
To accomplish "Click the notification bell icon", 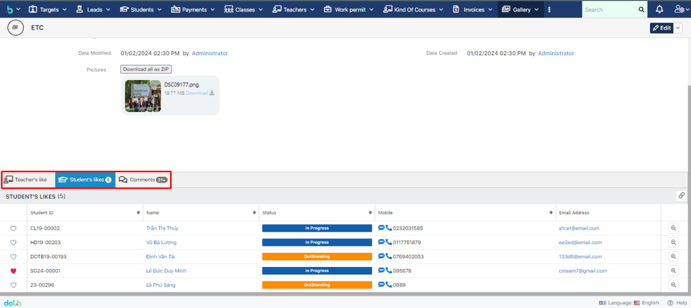I will point(659,10).
